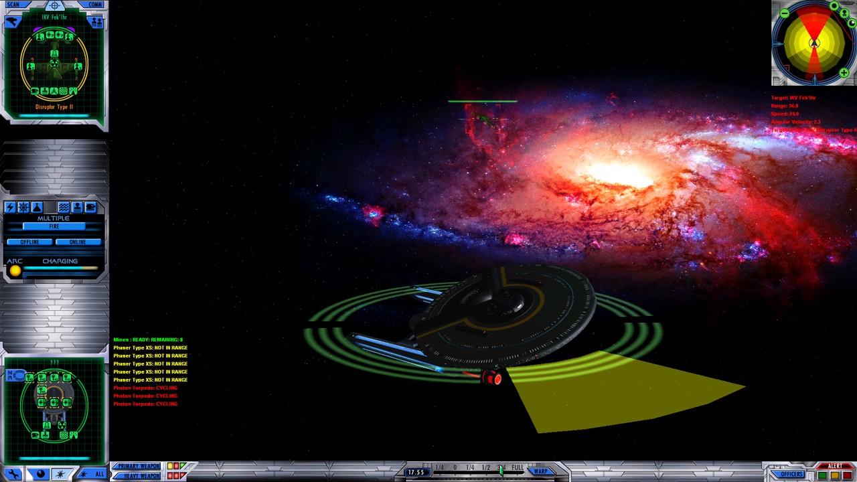This screenshot has height=482, width=857.
Task: Click the green throttle marker
Action: coord(501,471)
